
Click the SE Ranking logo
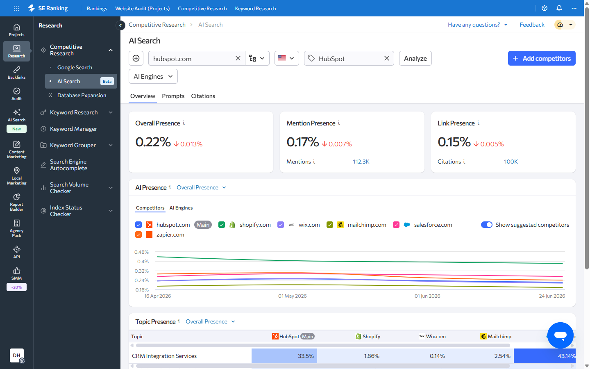click(x=48, y=8)
